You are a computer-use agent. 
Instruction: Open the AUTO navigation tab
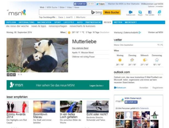[x=80, y=22]
